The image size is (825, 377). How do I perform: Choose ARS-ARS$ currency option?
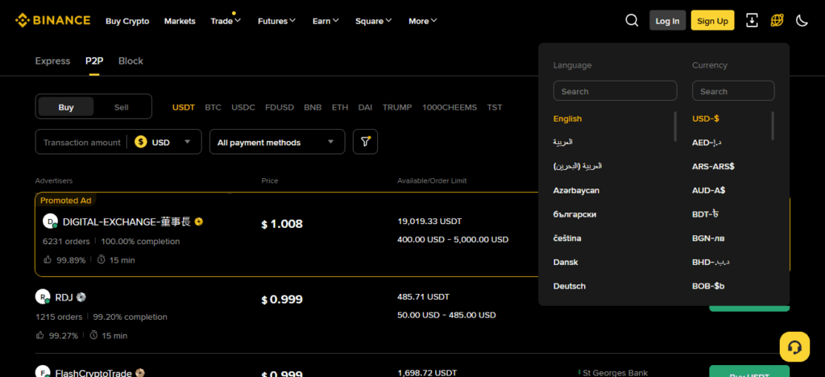[x=713, y=167]
